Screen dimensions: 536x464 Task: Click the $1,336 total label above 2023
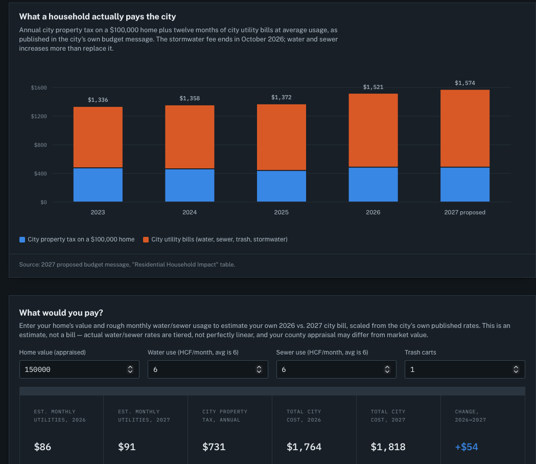point(98,100)
